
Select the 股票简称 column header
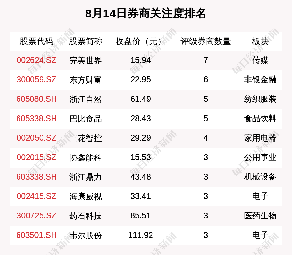(85, 41)
